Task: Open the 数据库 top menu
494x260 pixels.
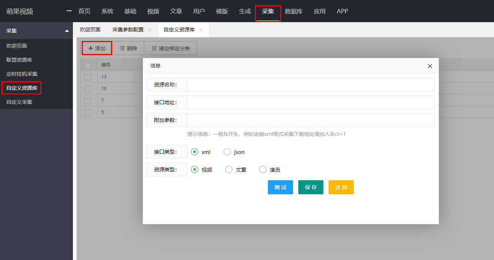Action: [294, 11]
